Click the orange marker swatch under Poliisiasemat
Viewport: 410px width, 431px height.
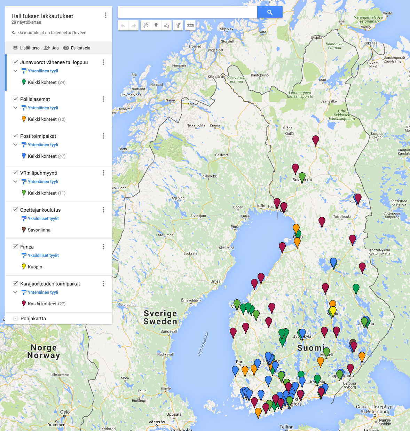24,119
